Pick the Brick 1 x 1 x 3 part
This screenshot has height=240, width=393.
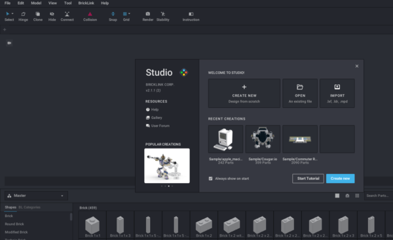click(121, 224)
